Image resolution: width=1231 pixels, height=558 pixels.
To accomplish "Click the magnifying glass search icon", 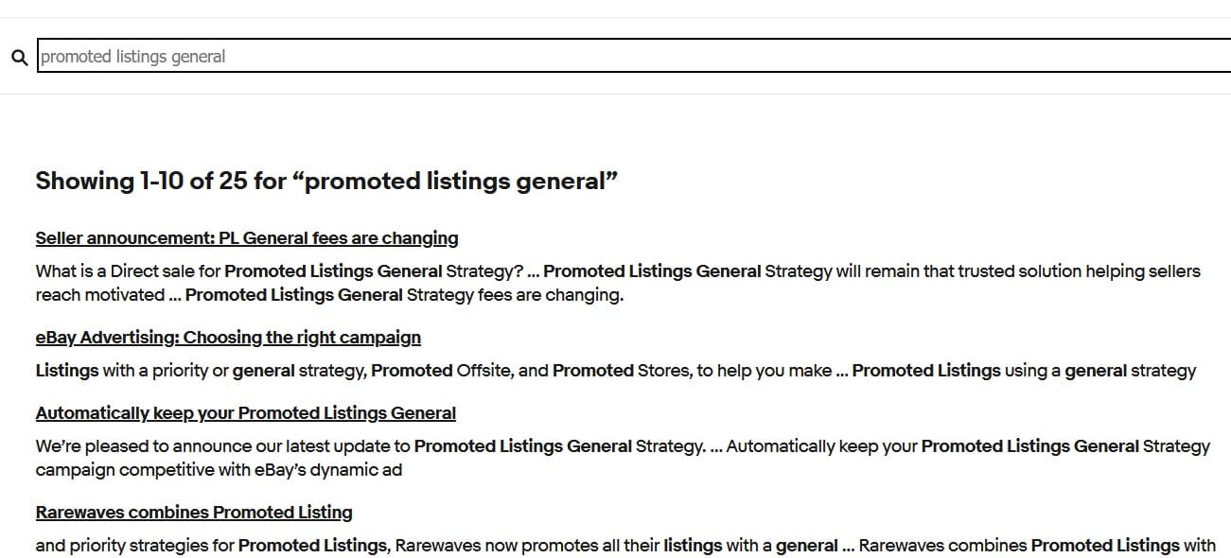I will [19, 57].
